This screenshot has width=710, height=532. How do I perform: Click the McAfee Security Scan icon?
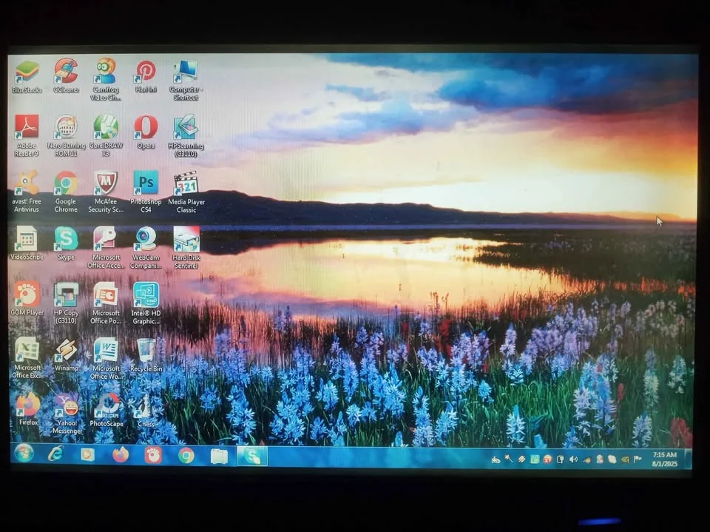[x=106, y=192]
